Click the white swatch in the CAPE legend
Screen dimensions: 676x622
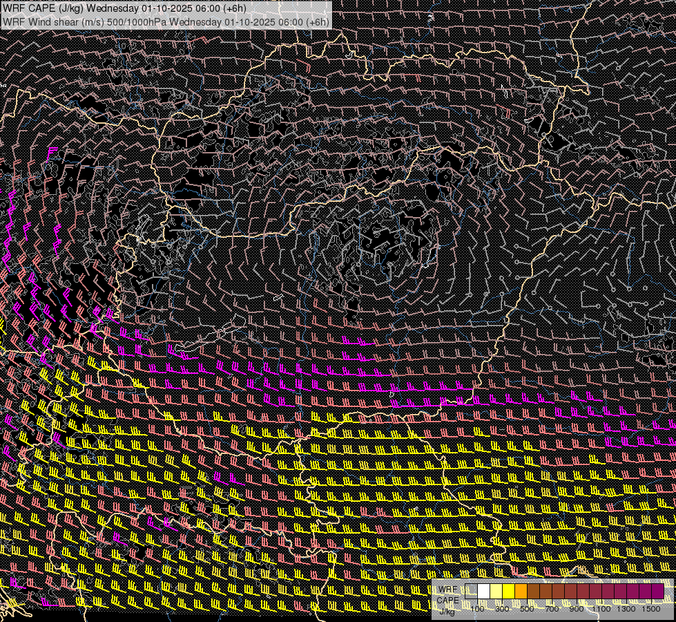tap(484, 591)
